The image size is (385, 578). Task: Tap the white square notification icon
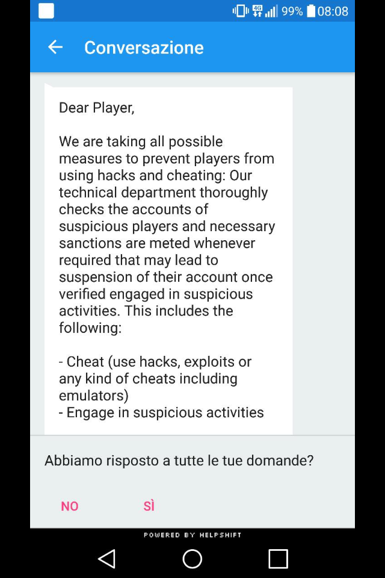point(46,11)
